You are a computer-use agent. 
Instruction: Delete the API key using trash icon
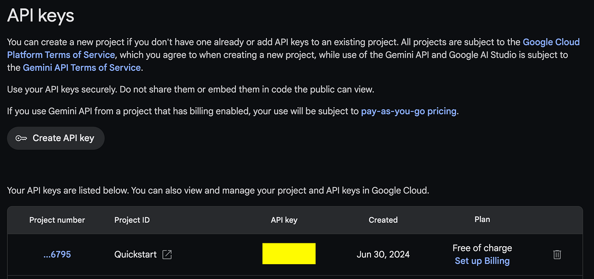coord(557,254)
